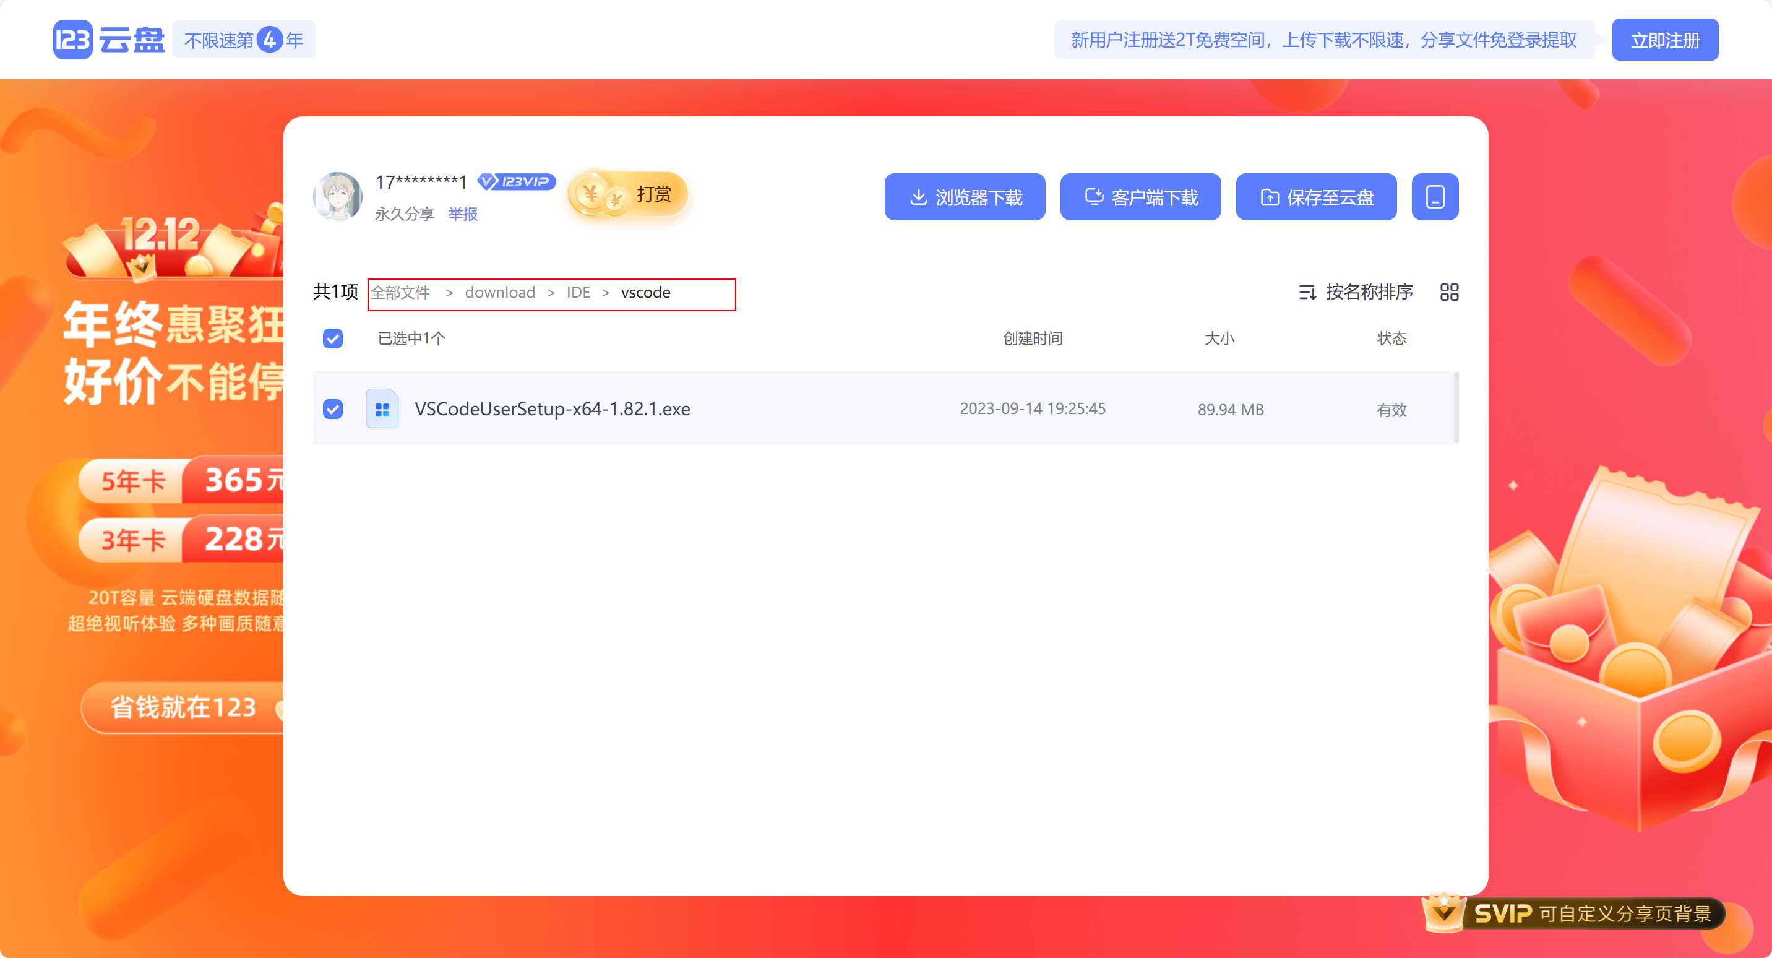
Task: Go to download folder in breadcrumb
Action: tap(499, 293)
